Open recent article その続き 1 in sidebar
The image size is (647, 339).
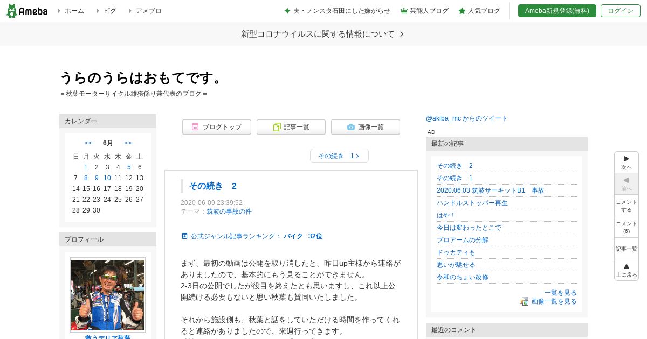pyautogui.click(x=455, y=178)
